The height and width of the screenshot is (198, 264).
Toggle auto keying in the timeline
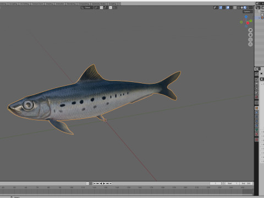[87, 183]
